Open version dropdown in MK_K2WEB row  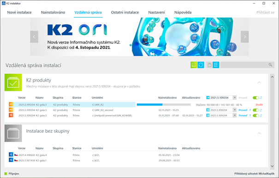coord(235,115)
